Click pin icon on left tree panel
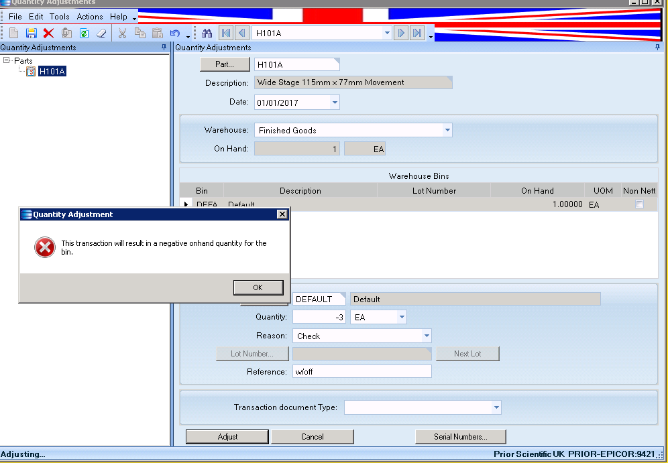Screen dimensions: 668x463 click(x=164, y=47)
